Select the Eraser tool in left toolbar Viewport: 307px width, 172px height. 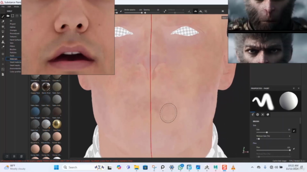(x=3, y=21)
